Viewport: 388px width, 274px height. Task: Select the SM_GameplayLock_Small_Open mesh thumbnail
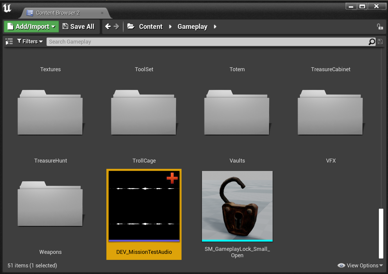tap(237, 206)
